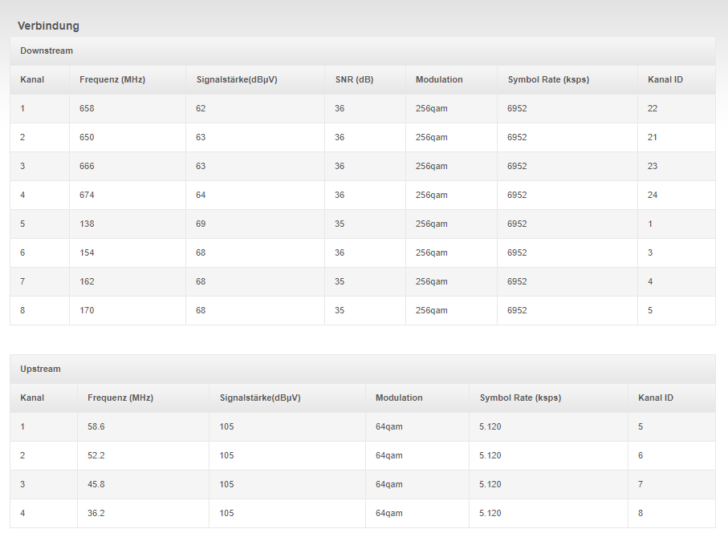Click signal strength 68 in 154 MHz row
The width and height of the screenshot is (728, 545).
[x=201, y=252]
